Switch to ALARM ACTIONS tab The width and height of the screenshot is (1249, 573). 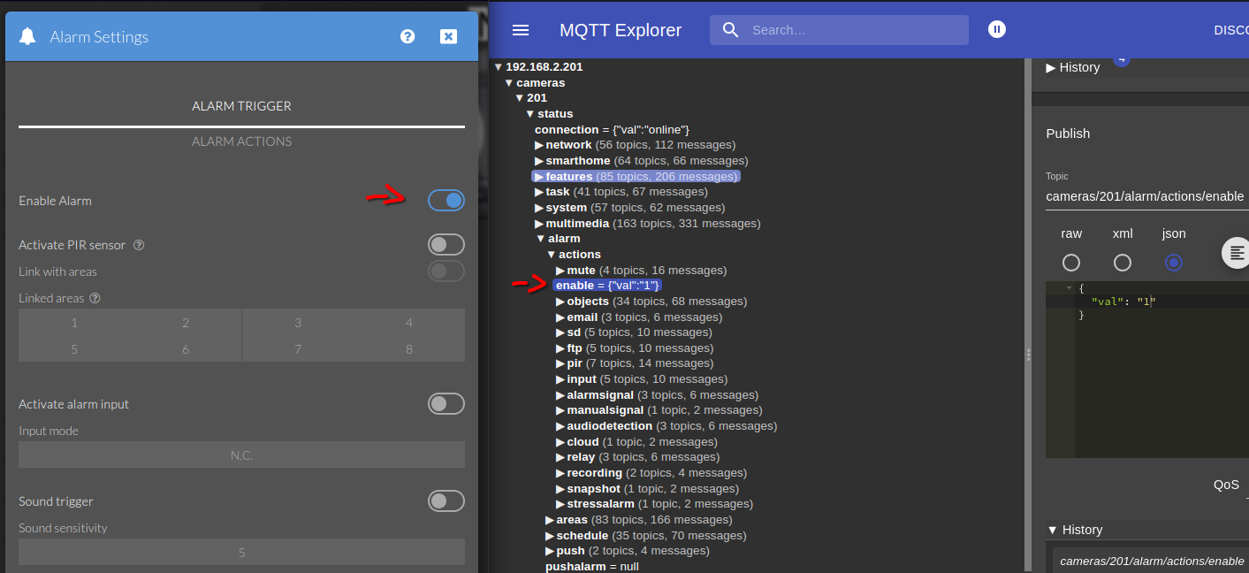point(241,141)
